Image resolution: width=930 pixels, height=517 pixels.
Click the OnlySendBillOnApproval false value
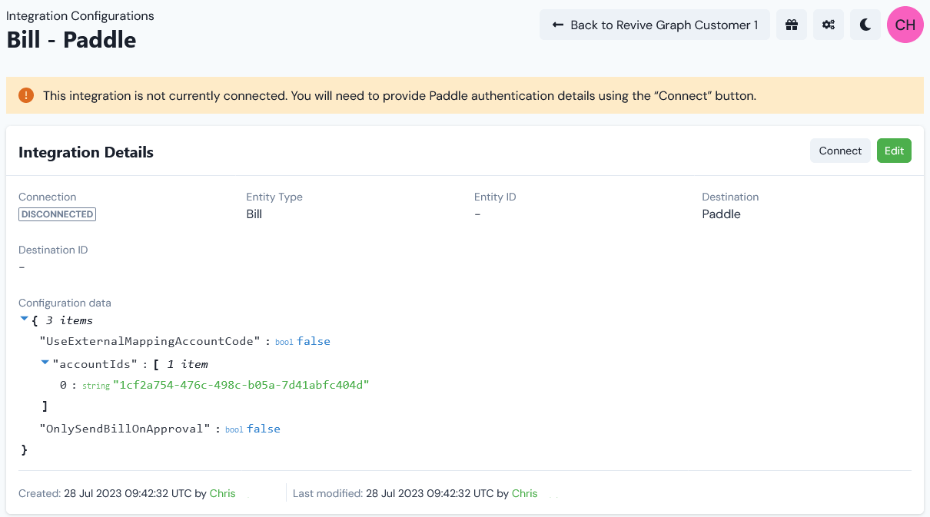(264, 429)
